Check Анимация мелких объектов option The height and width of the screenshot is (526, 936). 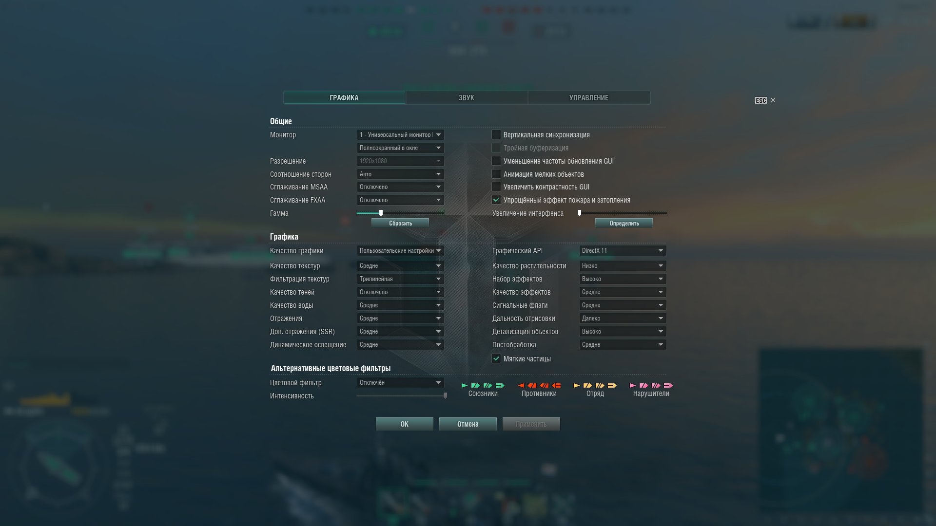coord(496,174)
